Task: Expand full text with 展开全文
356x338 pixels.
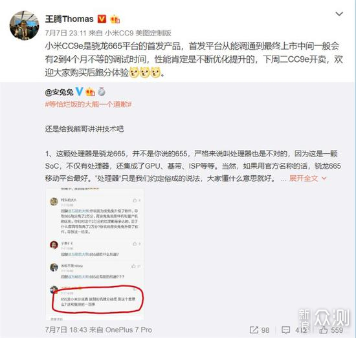Action: pos(304,178)
